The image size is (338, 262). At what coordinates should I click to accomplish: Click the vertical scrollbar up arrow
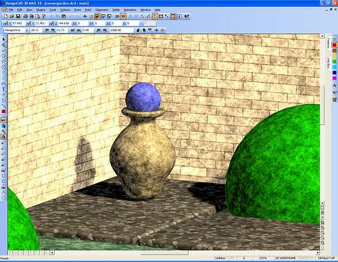point(322,36)
